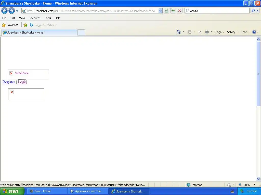Open the File menu
261x195 pixels.
coord(5,18)
